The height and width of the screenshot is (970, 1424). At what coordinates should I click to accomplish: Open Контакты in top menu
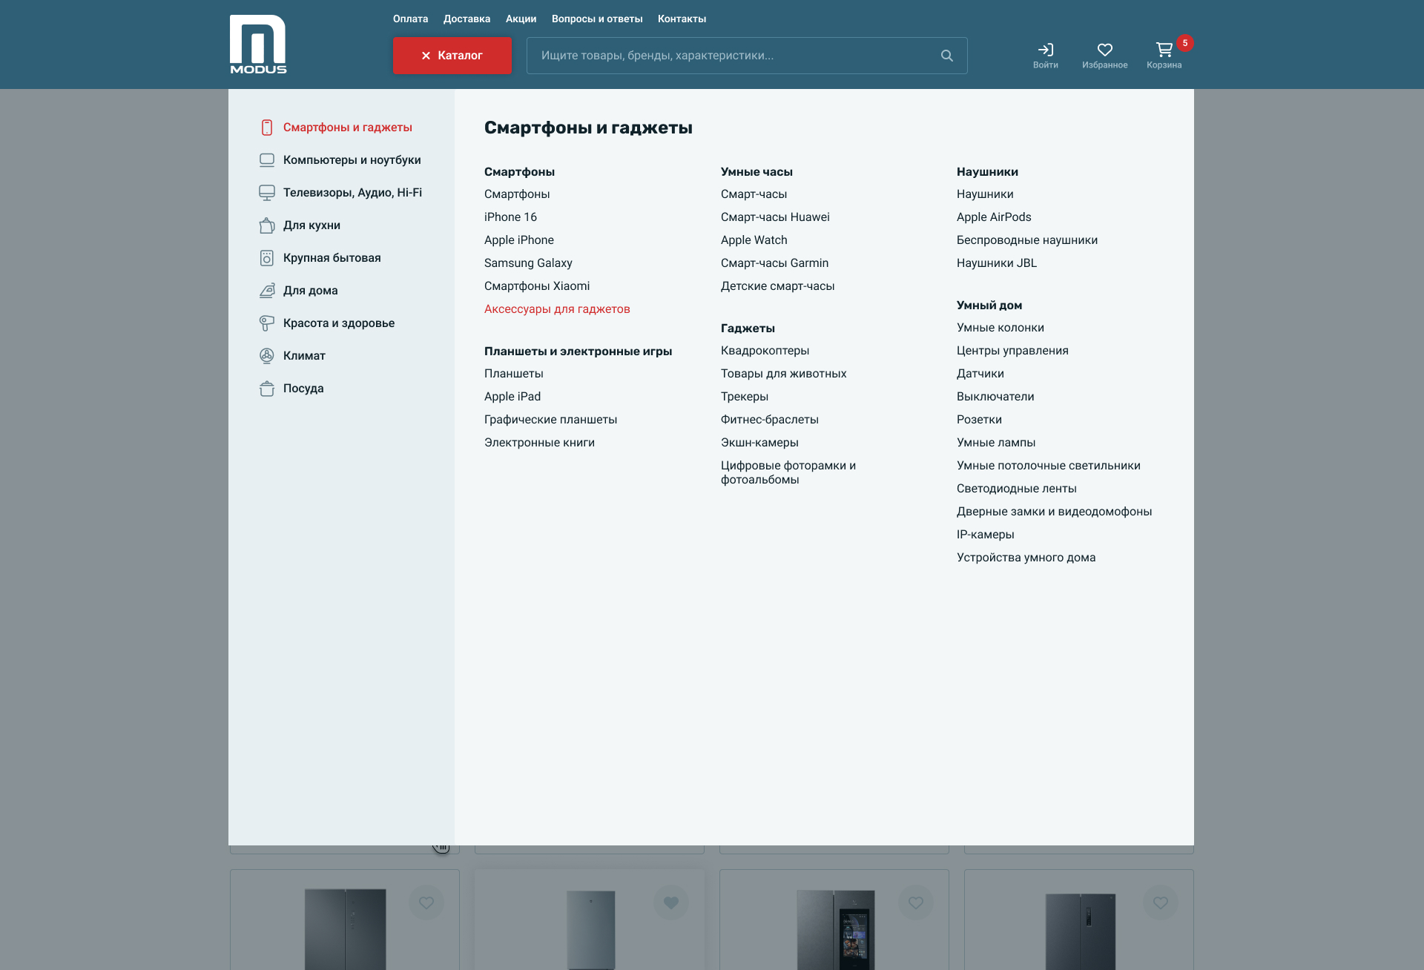(682, 19)
